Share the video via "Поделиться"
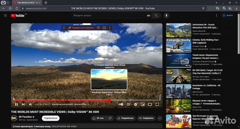 click(125, 118)
